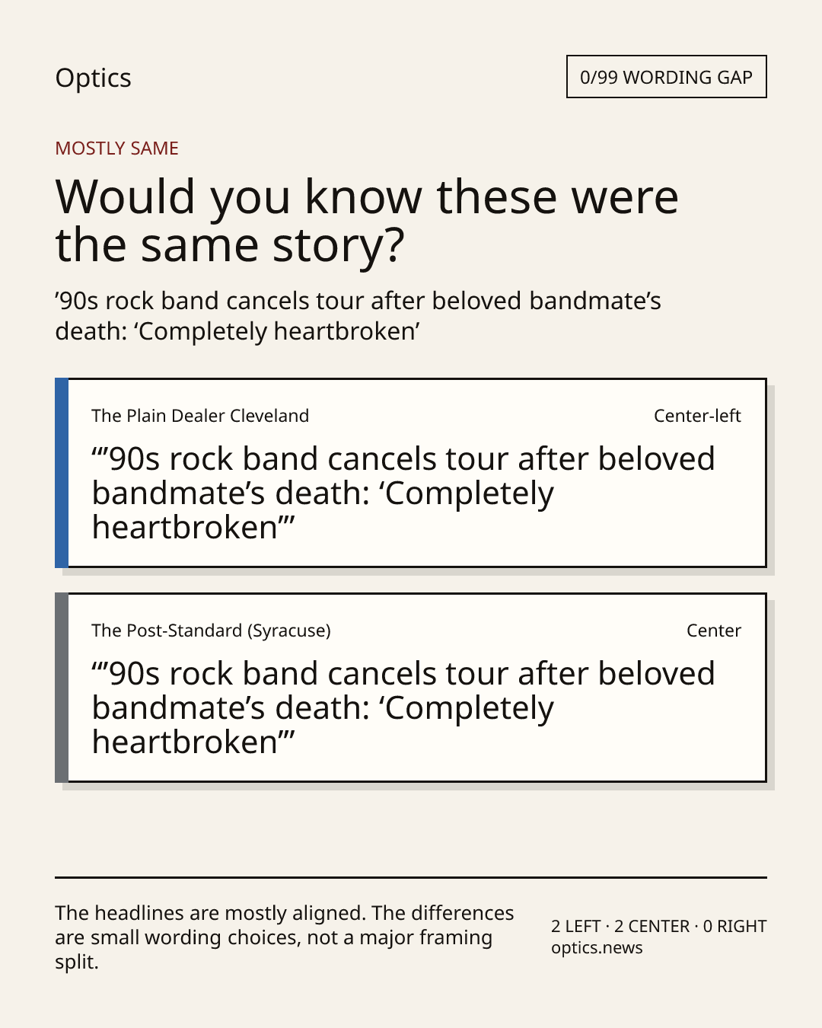Visit the optics.news link
822x1028 pixels.
(597, 948)
